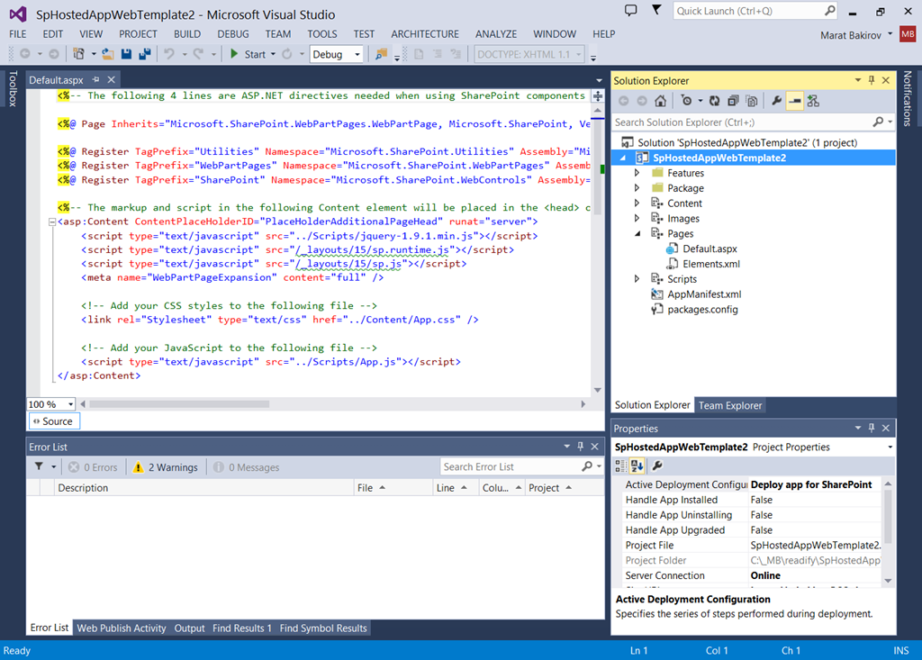Click the notifications funnel icon in title bar
This screenshot has width=922, height=660.
656,10
